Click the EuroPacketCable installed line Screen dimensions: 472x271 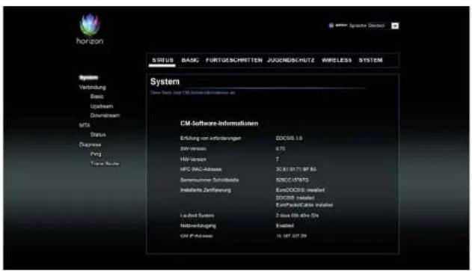(x=304, y=205)
